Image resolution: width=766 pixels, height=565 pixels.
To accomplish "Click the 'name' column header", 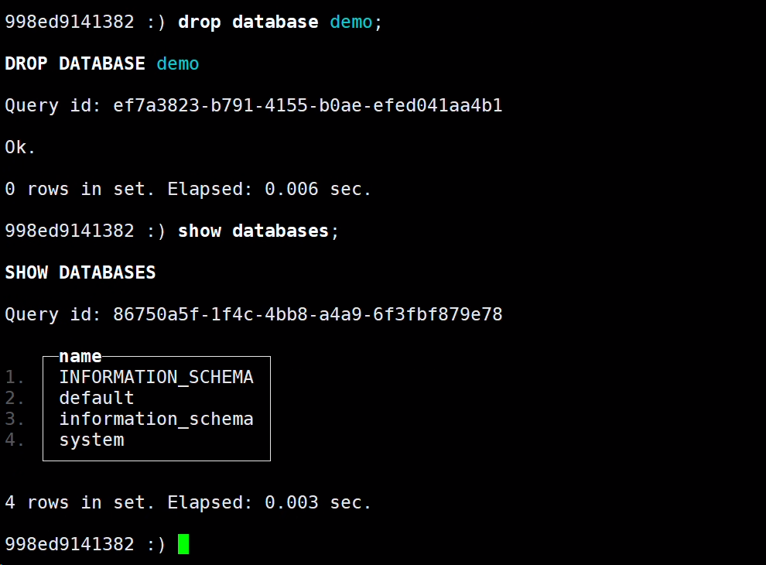I will click(x=80, y=356).
